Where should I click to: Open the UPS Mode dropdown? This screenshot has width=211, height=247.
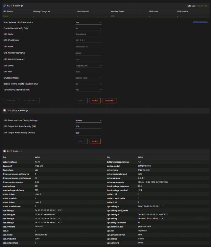click(x=88, y=34)
